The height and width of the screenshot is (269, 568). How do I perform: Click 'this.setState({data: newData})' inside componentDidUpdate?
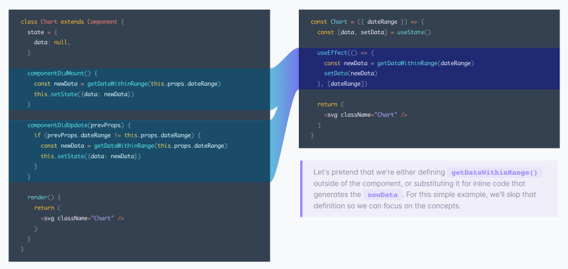click(90, 156)
